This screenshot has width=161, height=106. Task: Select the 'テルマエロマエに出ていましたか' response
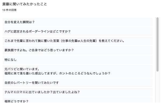(78, 92)
